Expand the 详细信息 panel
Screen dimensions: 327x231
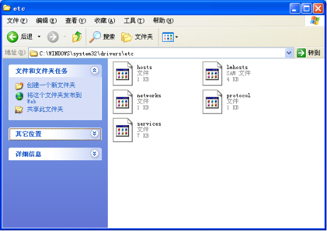[x=94, y=154]
